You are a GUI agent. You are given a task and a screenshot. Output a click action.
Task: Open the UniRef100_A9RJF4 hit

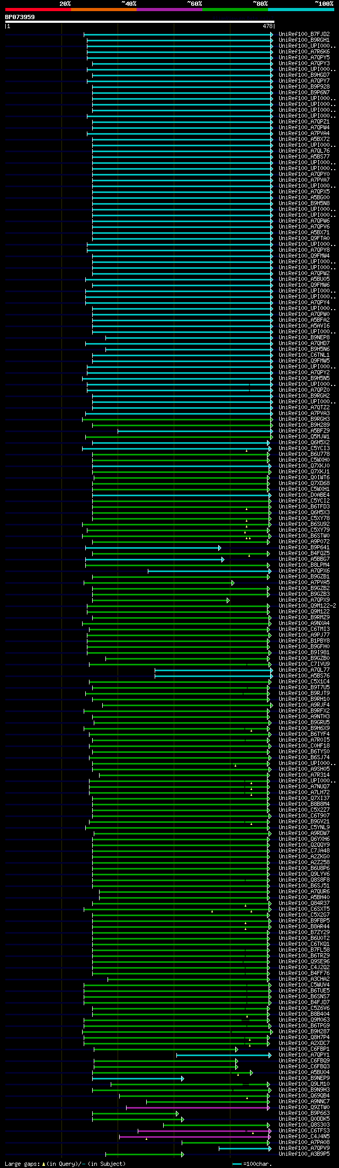tap(304, 705)
